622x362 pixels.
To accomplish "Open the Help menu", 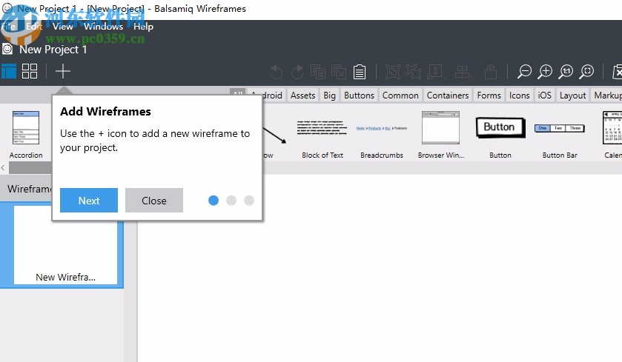I will pyautogui.click(x=143, y=26).
